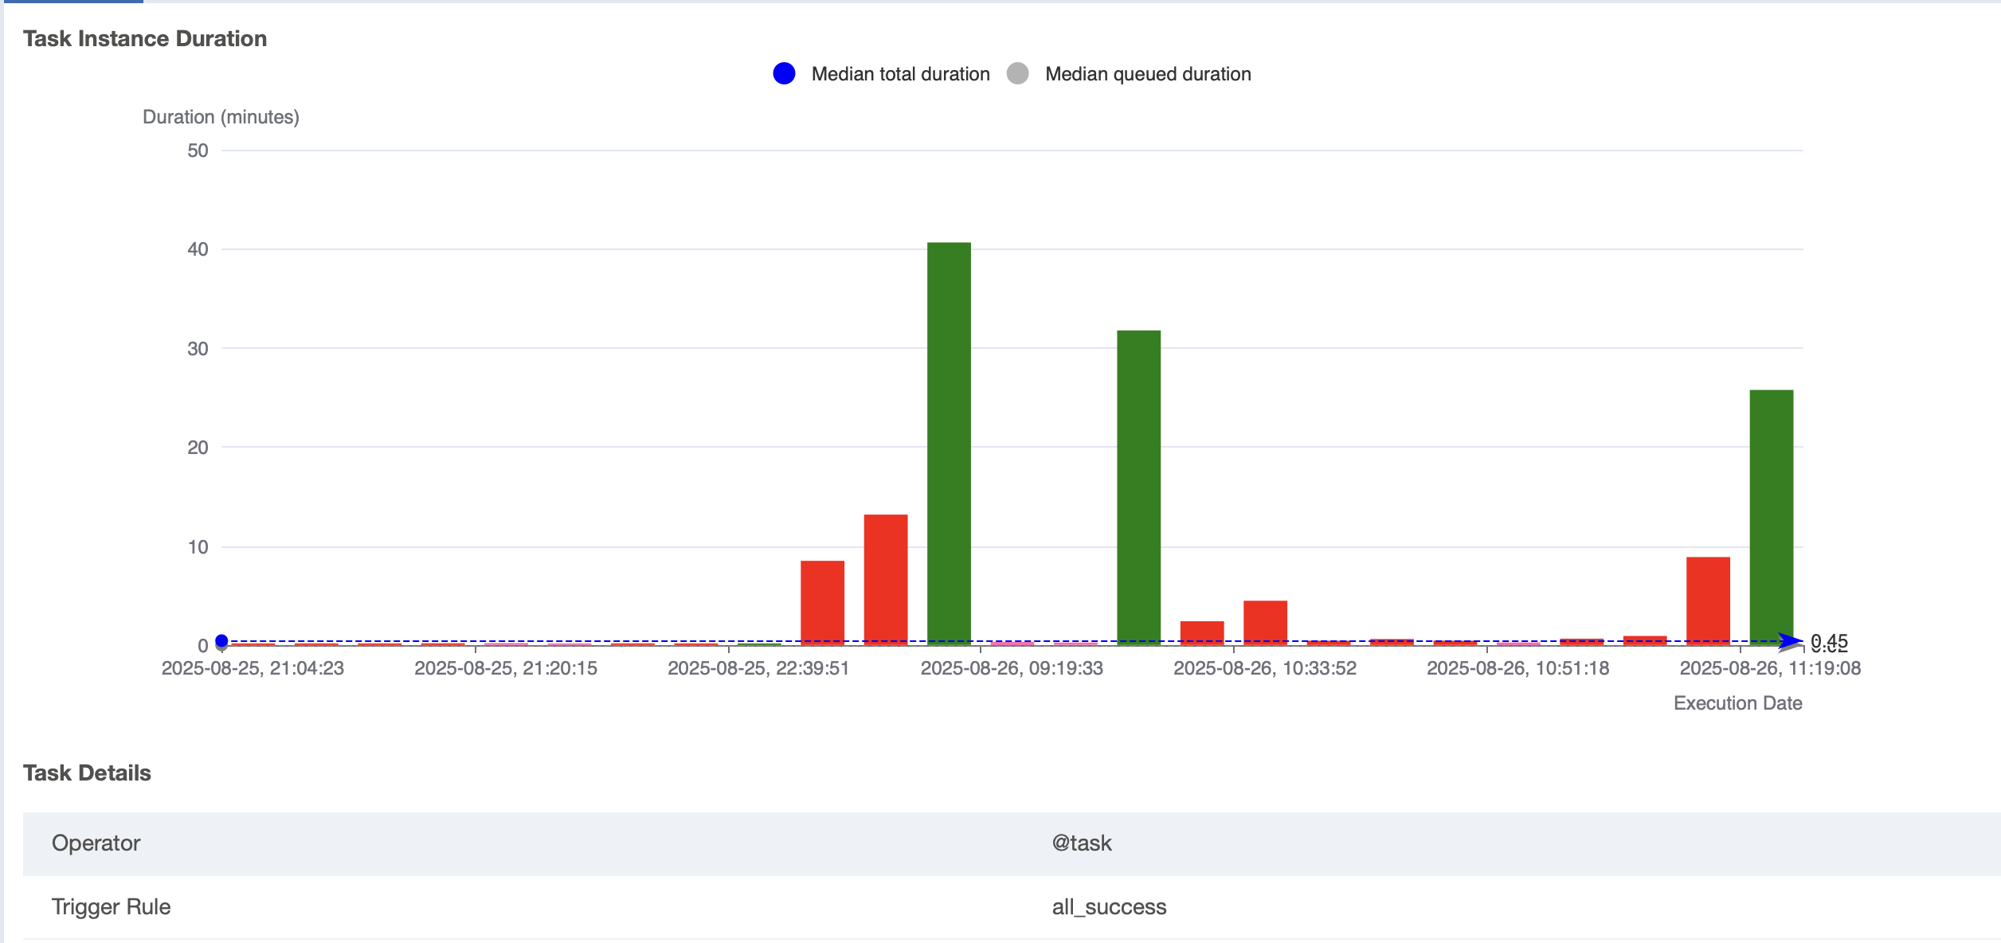Viewport: 2001px width, 943px height.
Task: Click the 0.45 median value label
Action: pyautogui.click(x=1829, y=640)
